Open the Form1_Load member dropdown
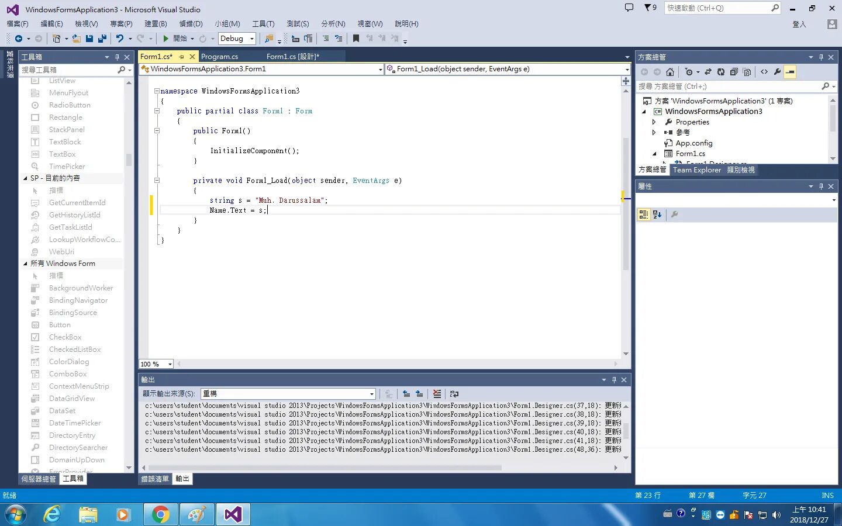The height and width of the screenshot is (526, 842). pyautogui.click(x=508, y=69)
